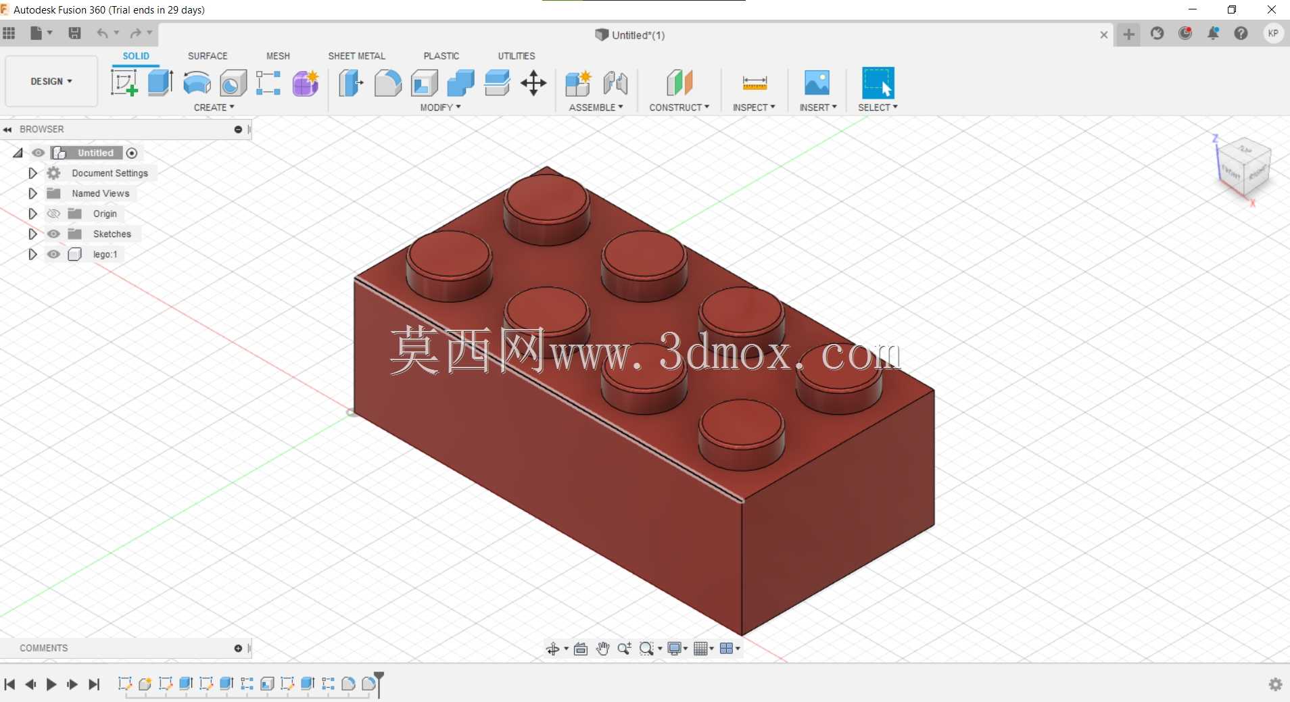Click the Insert image icon

coord(817,83)
